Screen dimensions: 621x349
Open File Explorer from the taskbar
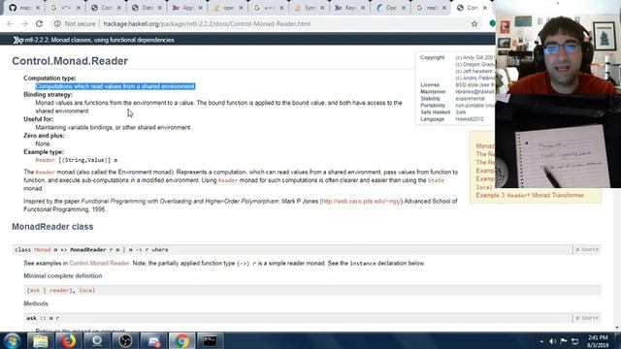(41, 340)
